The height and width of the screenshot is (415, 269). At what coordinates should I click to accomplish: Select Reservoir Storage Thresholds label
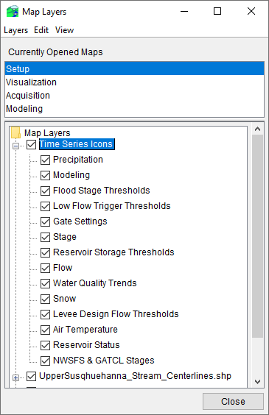(x=113, y=252)
